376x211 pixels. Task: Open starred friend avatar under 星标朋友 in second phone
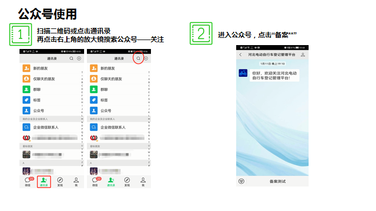pos(94,154)
